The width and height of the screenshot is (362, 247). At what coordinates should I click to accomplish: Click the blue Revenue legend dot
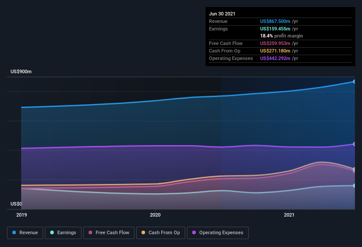[x=14, y=232]
